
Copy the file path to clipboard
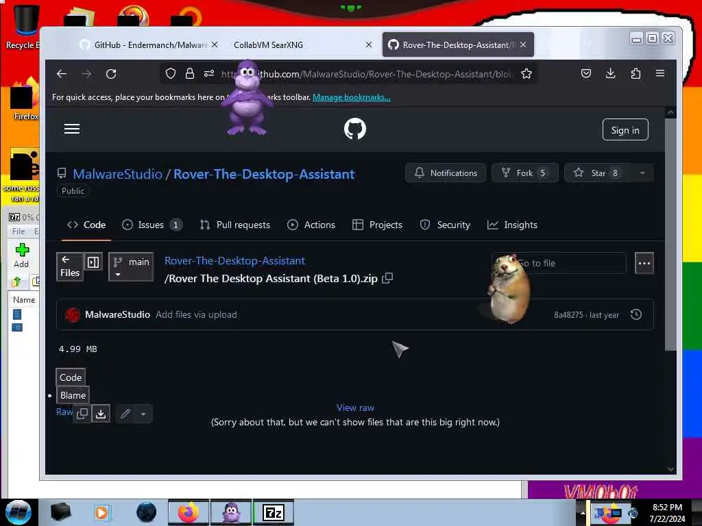[x=387, y=278]
